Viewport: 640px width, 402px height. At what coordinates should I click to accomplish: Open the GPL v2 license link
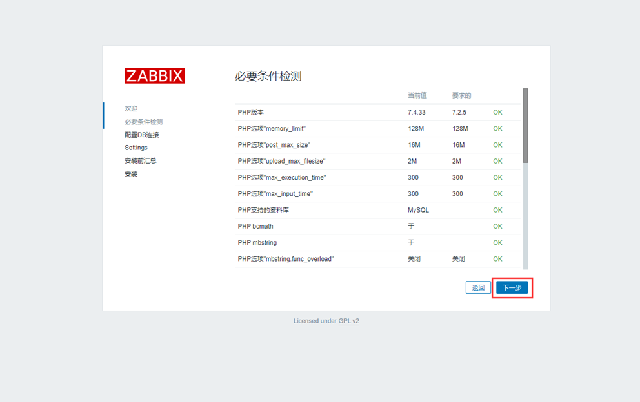tap(348, 321)
